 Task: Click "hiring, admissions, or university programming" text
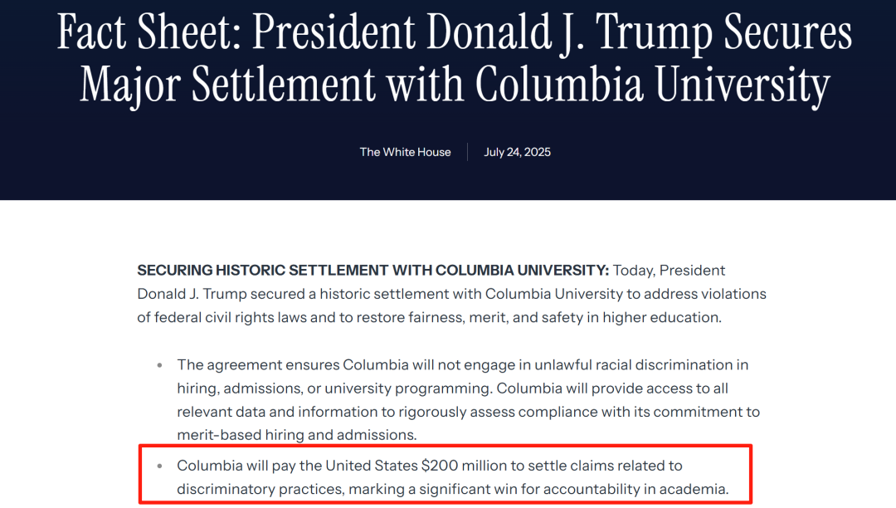tap(334, 388)
